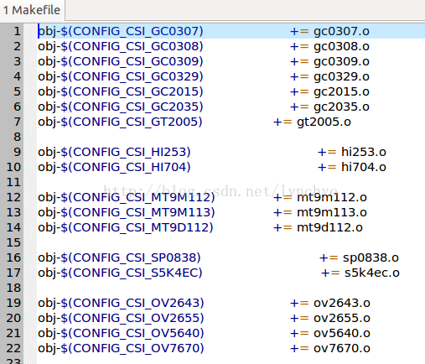Image resolution: width=425 pixels, height=364 pixels.
Task: Click text obj-$(CONFIG_CSI_OV5640)
Action: [x=121, y=333]
